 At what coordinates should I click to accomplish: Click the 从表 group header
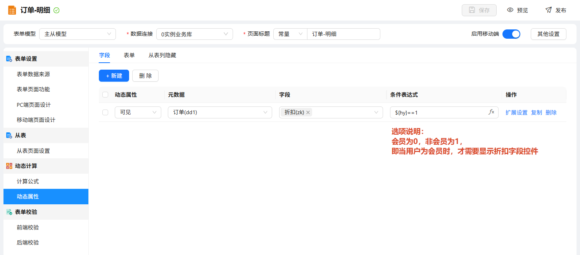coord(46,135)
